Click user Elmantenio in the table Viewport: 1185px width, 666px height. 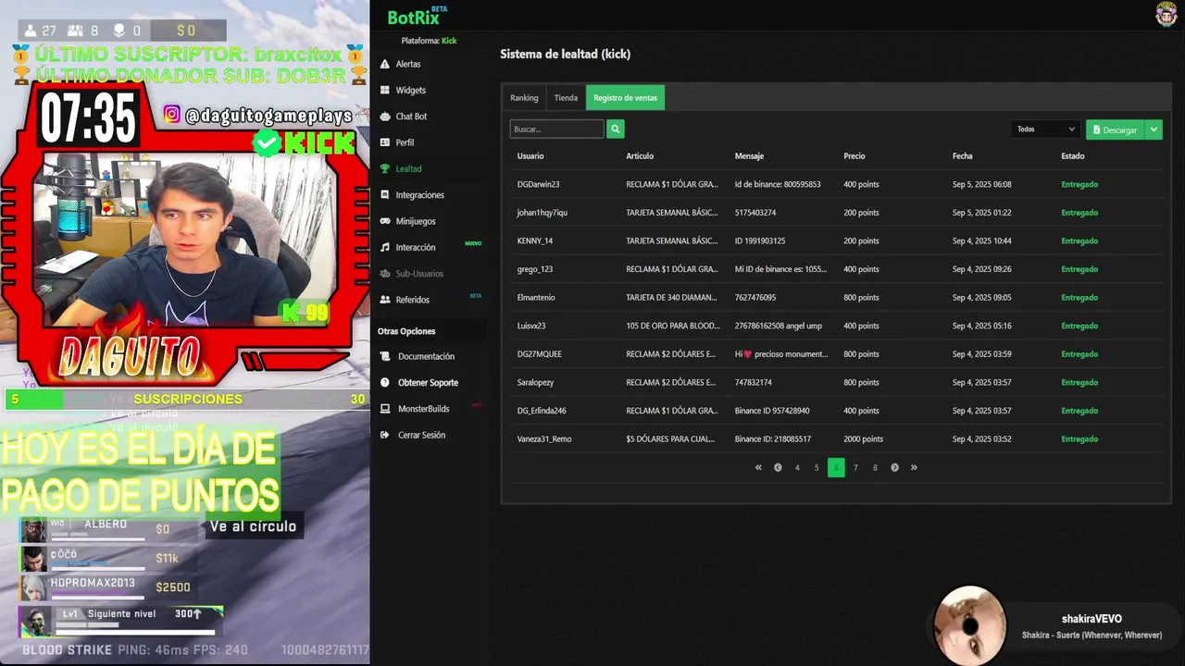536,298
